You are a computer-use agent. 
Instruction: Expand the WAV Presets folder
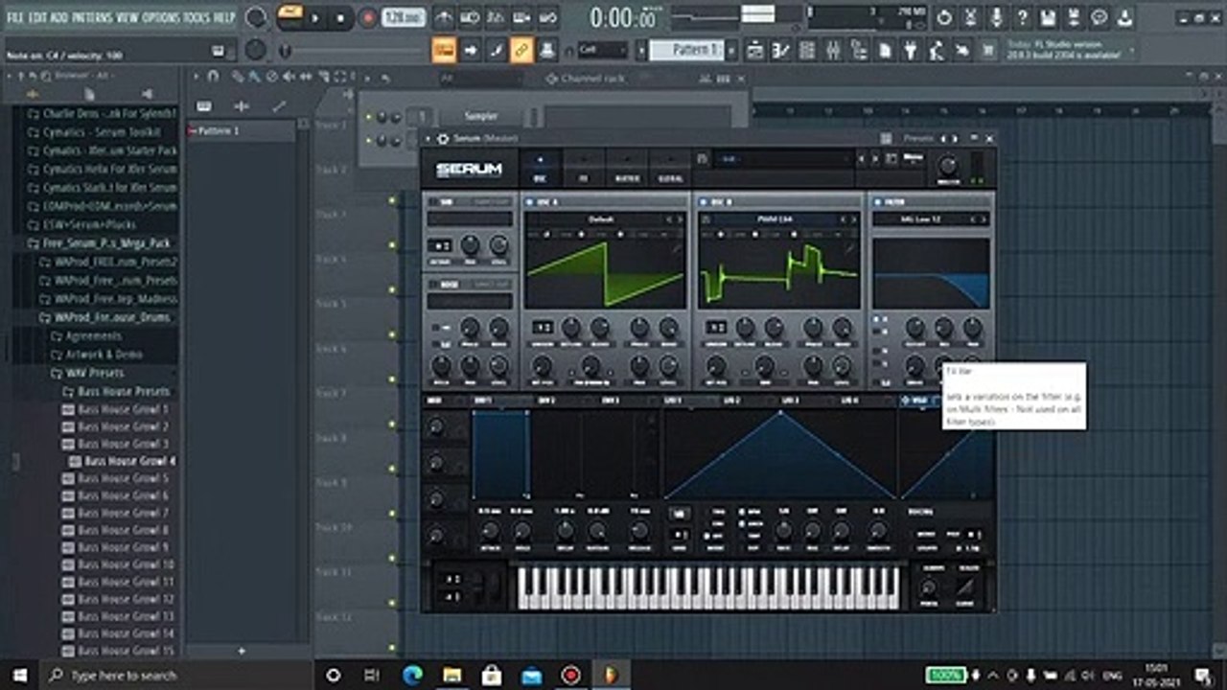pos(94,373)
